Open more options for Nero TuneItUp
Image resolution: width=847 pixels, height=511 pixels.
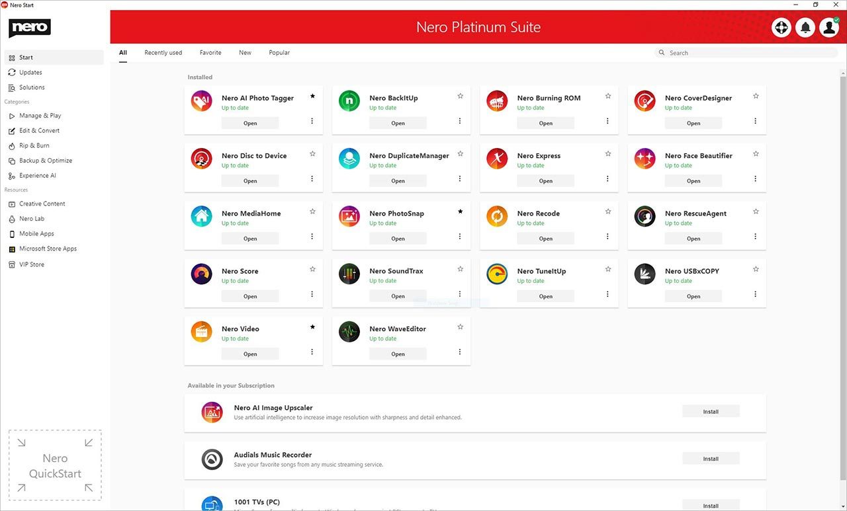pos(607,294)
